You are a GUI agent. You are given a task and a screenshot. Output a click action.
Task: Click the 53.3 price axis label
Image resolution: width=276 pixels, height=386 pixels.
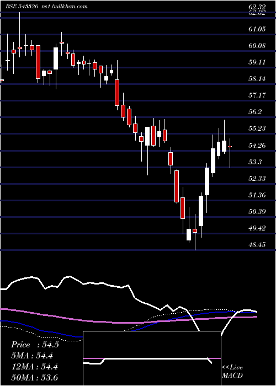[x=255, y=162]
